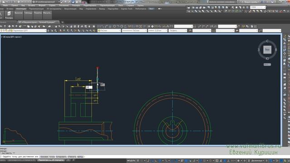Screen dimensions: 290x163
Task: Click the red hot grip at the line top
Action: [97, 68]
